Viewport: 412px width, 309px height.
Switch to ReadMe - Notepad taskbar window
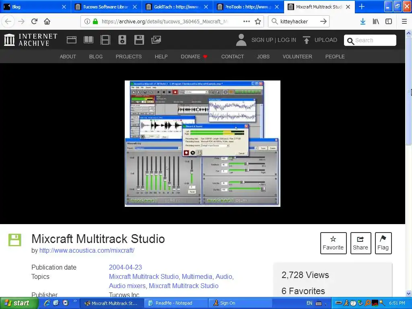(176, 303)
